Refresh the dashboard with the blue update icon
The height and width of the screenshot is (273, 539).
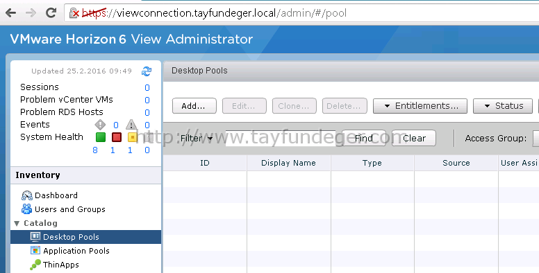point(147,71)
